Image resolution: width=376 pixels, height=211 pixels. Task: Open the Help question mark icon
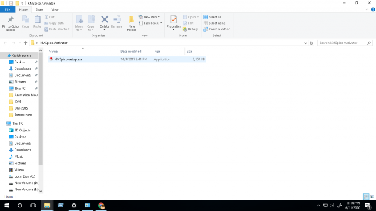click(373, 9)
